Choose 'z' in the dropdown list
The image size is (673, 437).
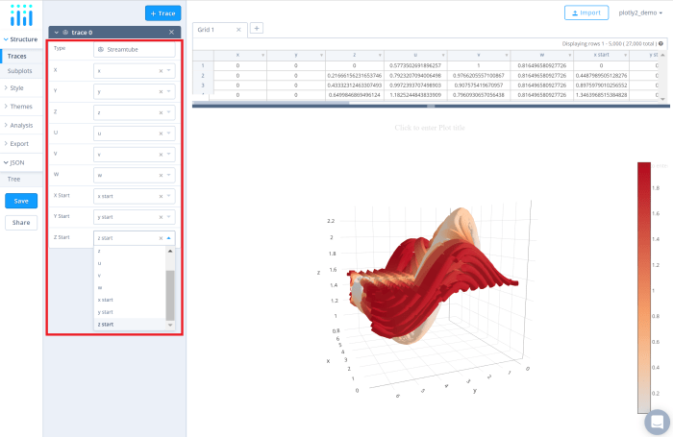pyautogui.click(x=130, y=251)
